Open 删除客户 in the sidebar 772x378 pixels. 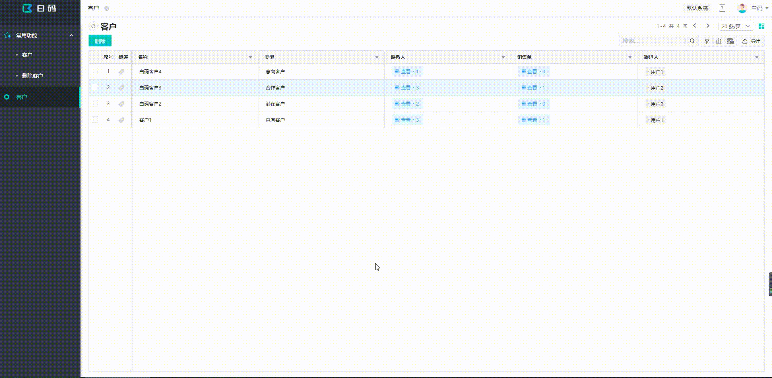(x=32, y=76)
